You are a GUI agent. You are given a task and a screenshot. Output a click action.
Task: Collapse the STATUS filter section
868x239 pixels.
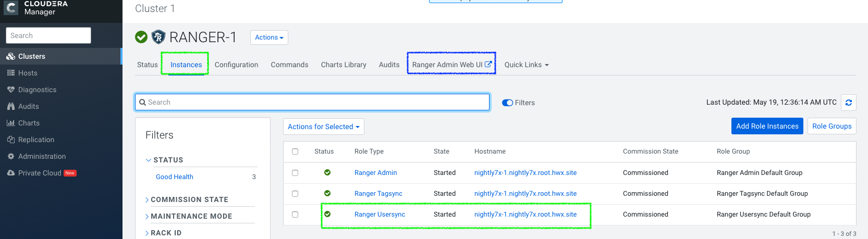click(164, 160)
